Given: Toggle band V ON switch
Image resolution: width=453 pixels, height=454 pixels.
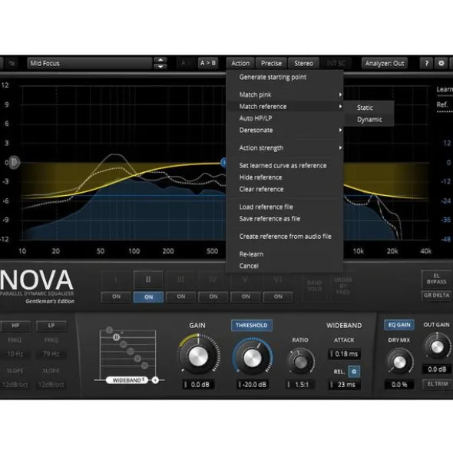Looking at the screenshot, I should tap(246, 297).
